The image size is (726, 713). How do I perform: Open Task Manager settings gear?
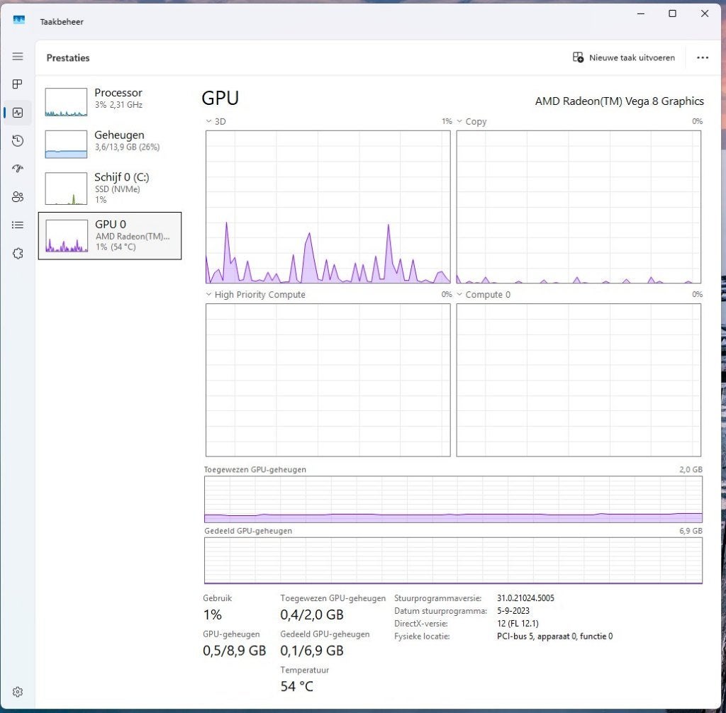point(18,692)
